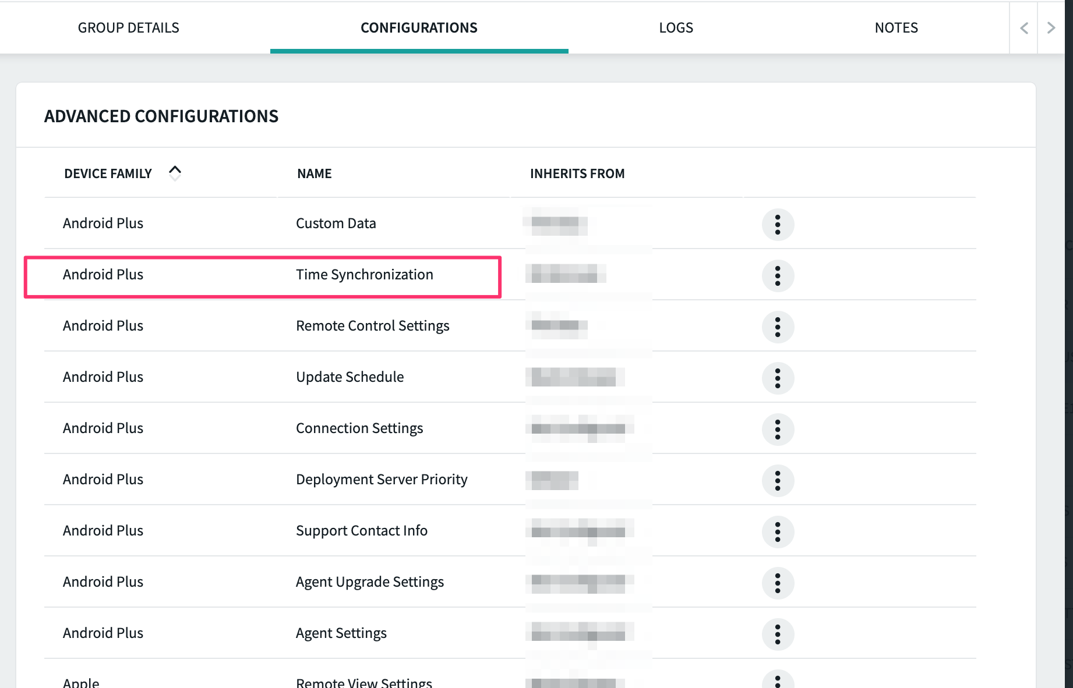Select the Configurations tab
Image resolution: width=1073 pixels, height=688 pixels.
pyautogui.click(x=419, y=27)
